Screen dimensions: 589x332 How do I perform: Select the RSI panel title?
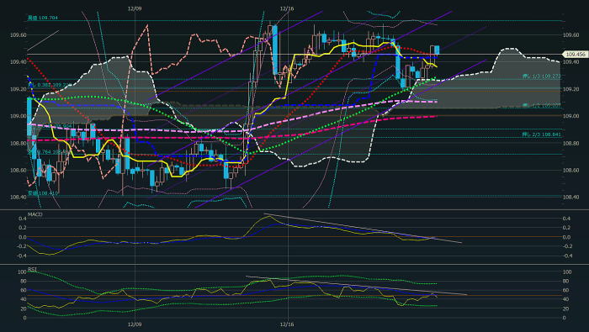pyautogui.click(x=32, y=269)
